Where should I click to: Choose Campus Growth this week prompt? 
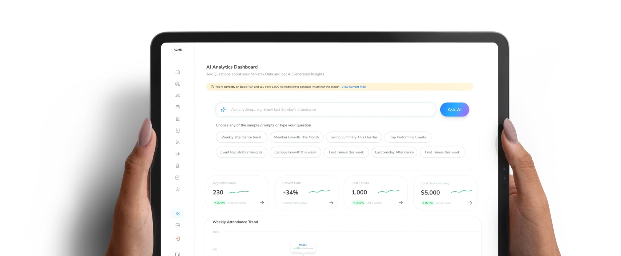[x=295, y=152]
